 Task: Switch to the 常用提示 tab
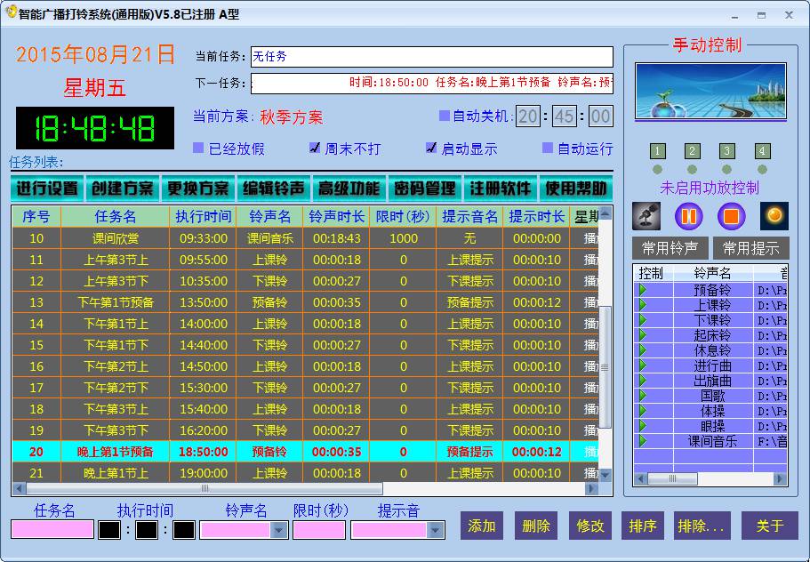coord(750,248)
